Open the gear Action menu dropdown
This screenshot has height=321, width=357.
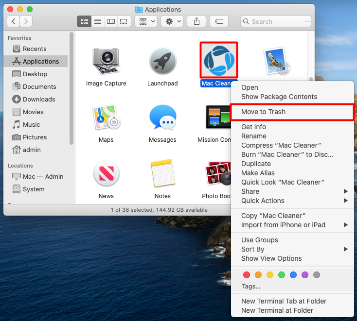point(172,21)
